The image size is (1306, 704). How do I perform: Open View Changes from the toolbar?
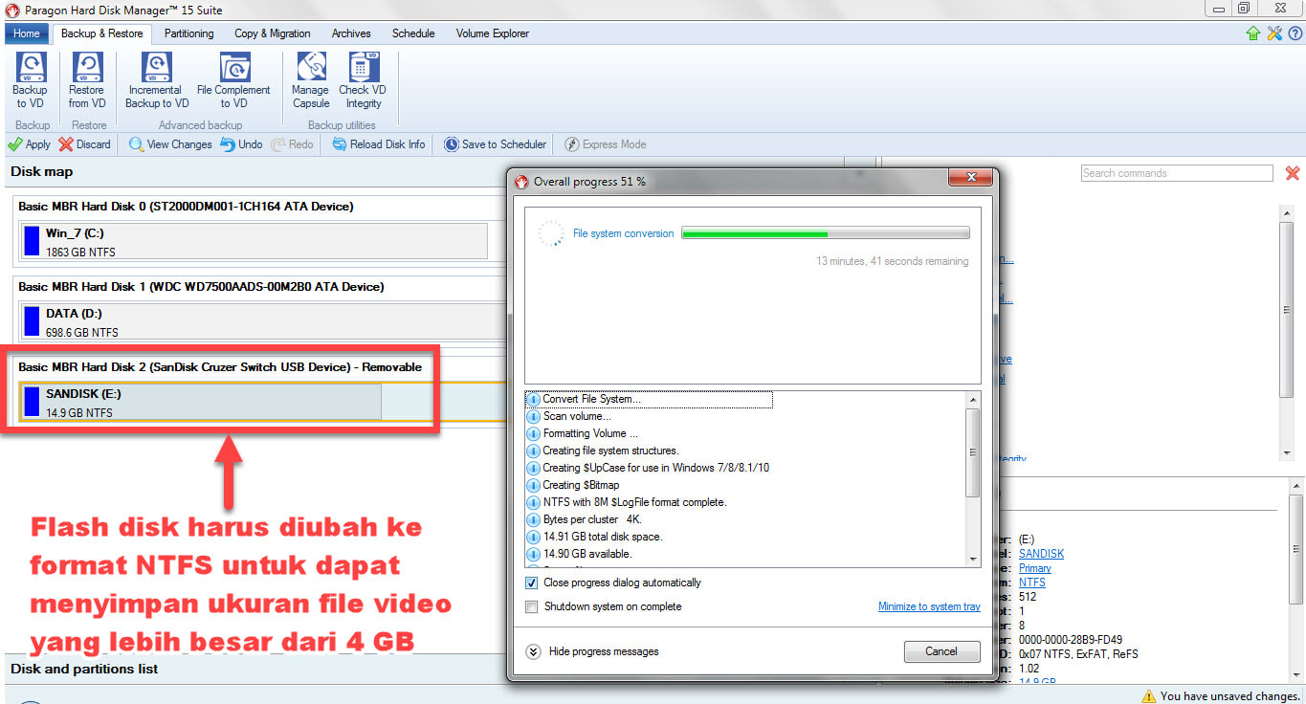(x=170, y=144)
